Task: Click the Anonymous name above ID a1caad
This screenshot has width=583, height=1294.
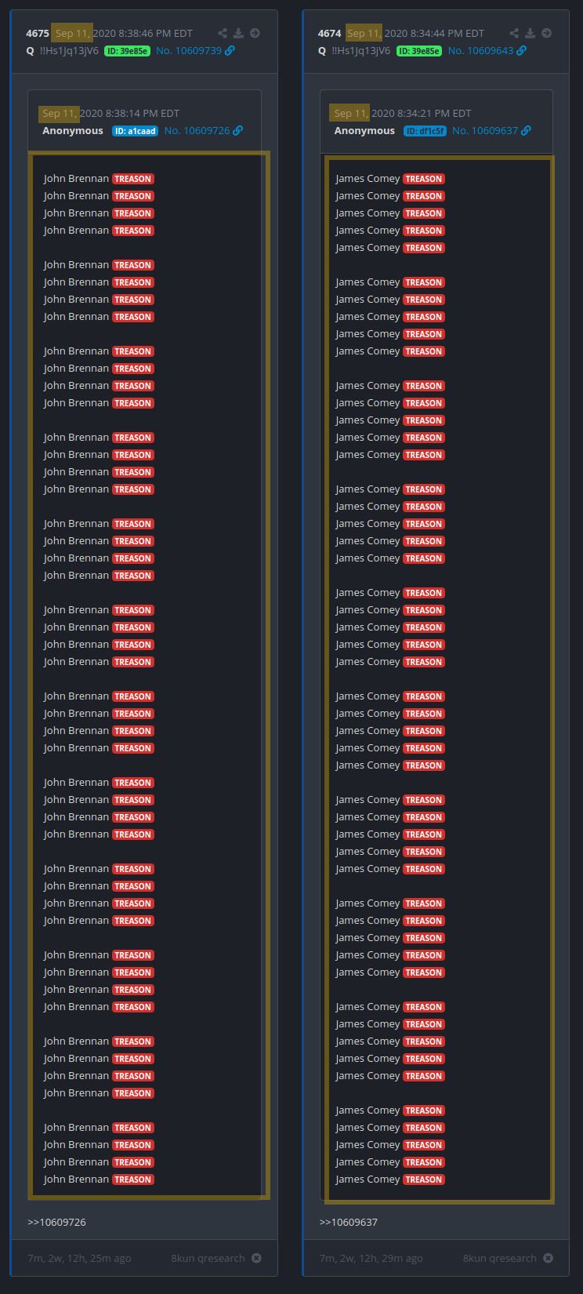Action: tap(73, 130)
